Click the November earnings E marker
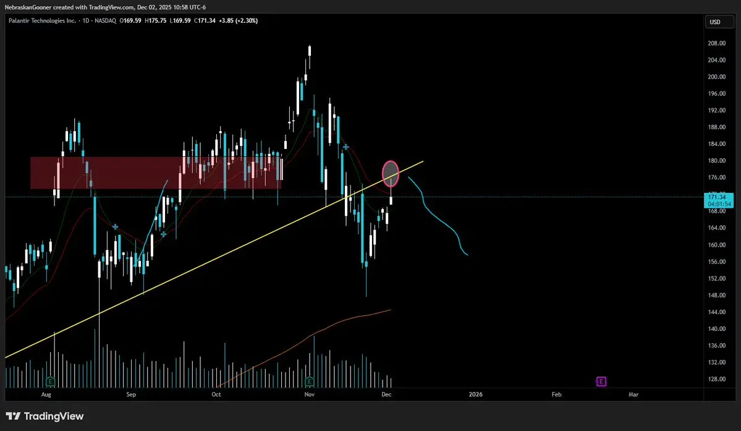The image size is (741, 431). (x=309, y=382)
